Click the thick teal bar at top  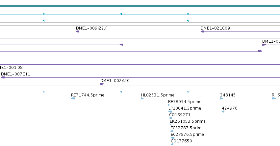pos(140,7)
